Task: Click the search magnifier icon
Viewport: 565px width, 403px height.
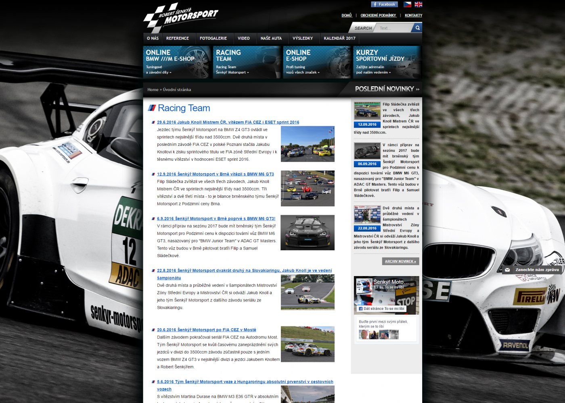Action: (417, 28)
